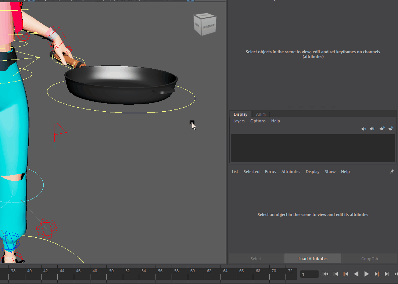398x284 pixels.
Task: Switch to the Anim layer tab
Action: pos(261,114)
